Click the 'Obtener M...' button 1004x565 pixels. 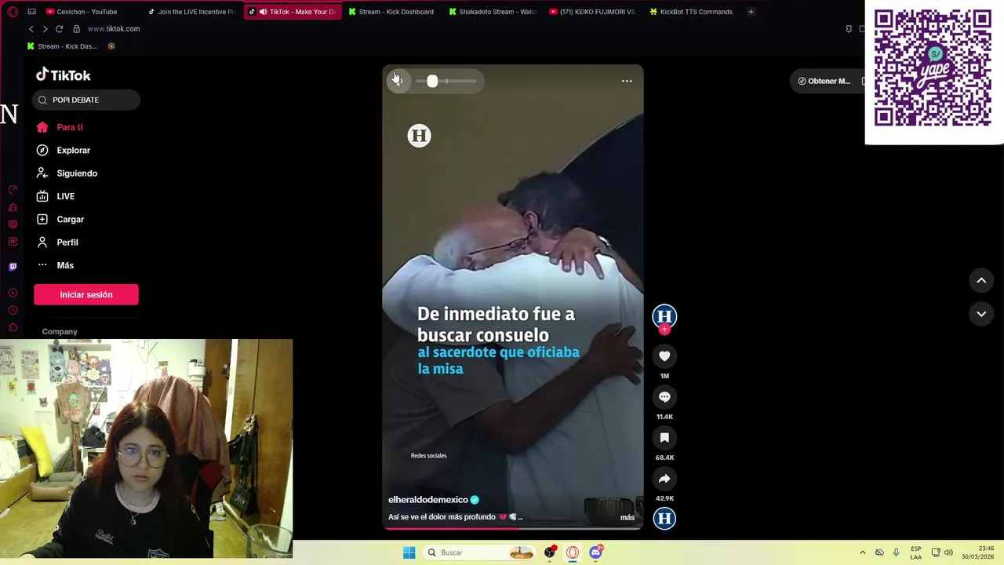824,81
